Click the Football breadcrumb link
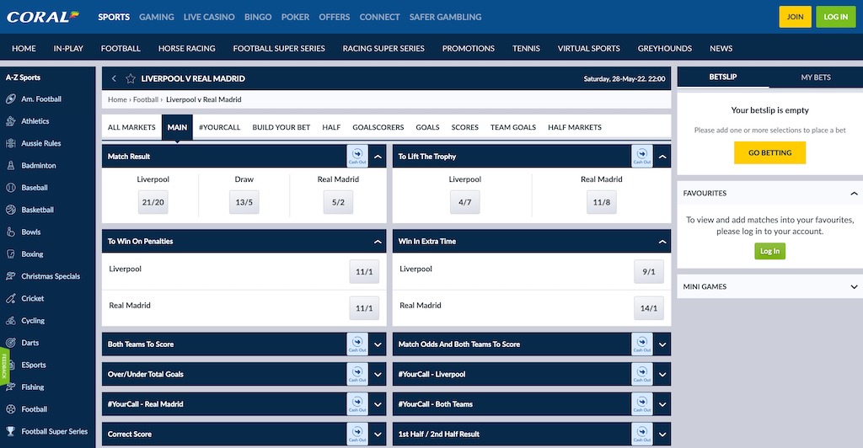 point(145,99)
